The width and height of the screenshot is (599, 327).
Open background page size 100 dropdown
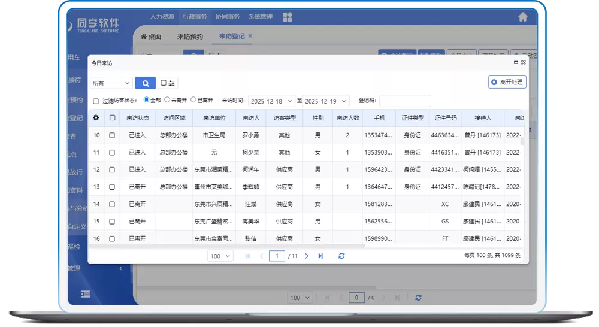[300, 298]
